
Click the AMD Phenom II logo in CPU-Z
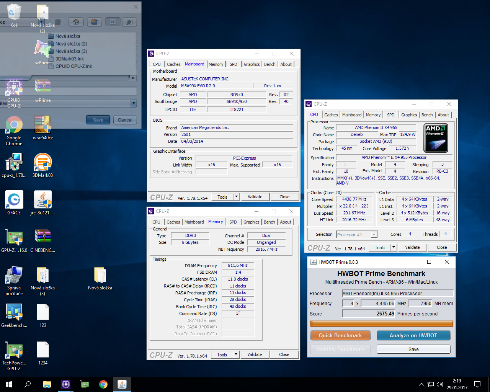tap(436, 138)
